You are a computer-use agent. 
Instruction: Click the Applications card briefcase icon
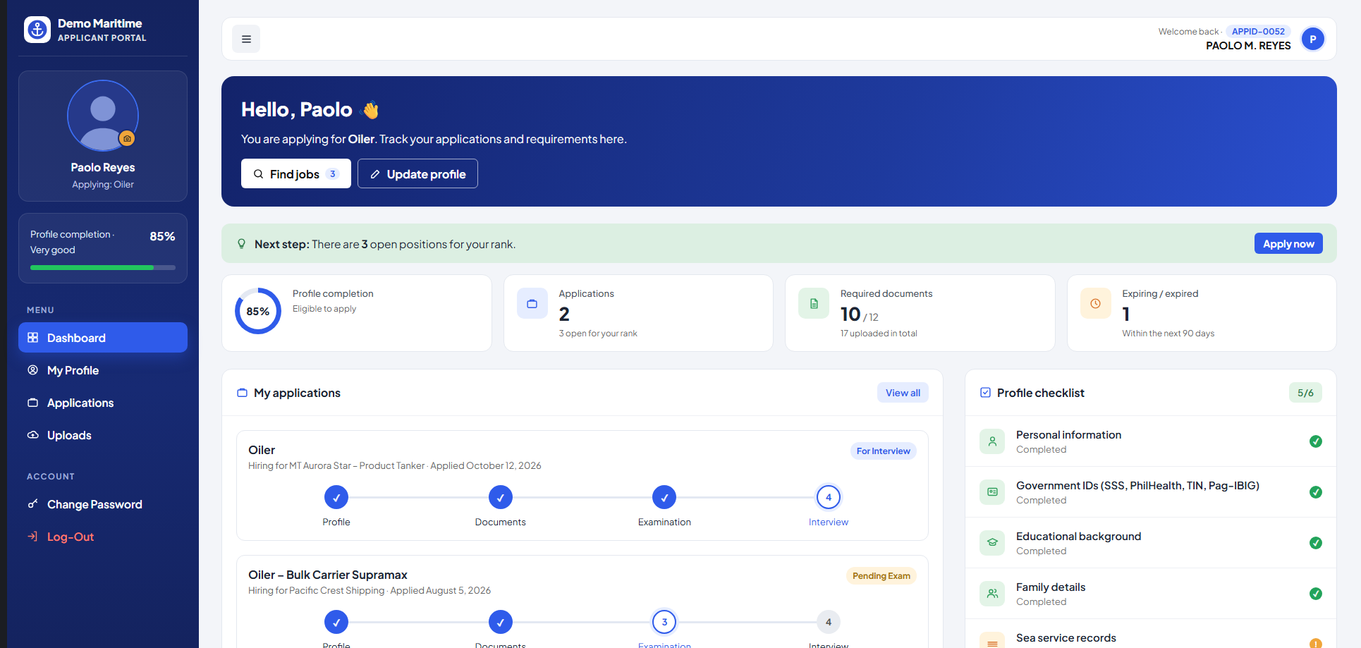(532, 304)
